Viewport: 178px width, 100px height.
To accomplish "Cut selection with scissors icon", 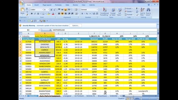I will point(27,9).
